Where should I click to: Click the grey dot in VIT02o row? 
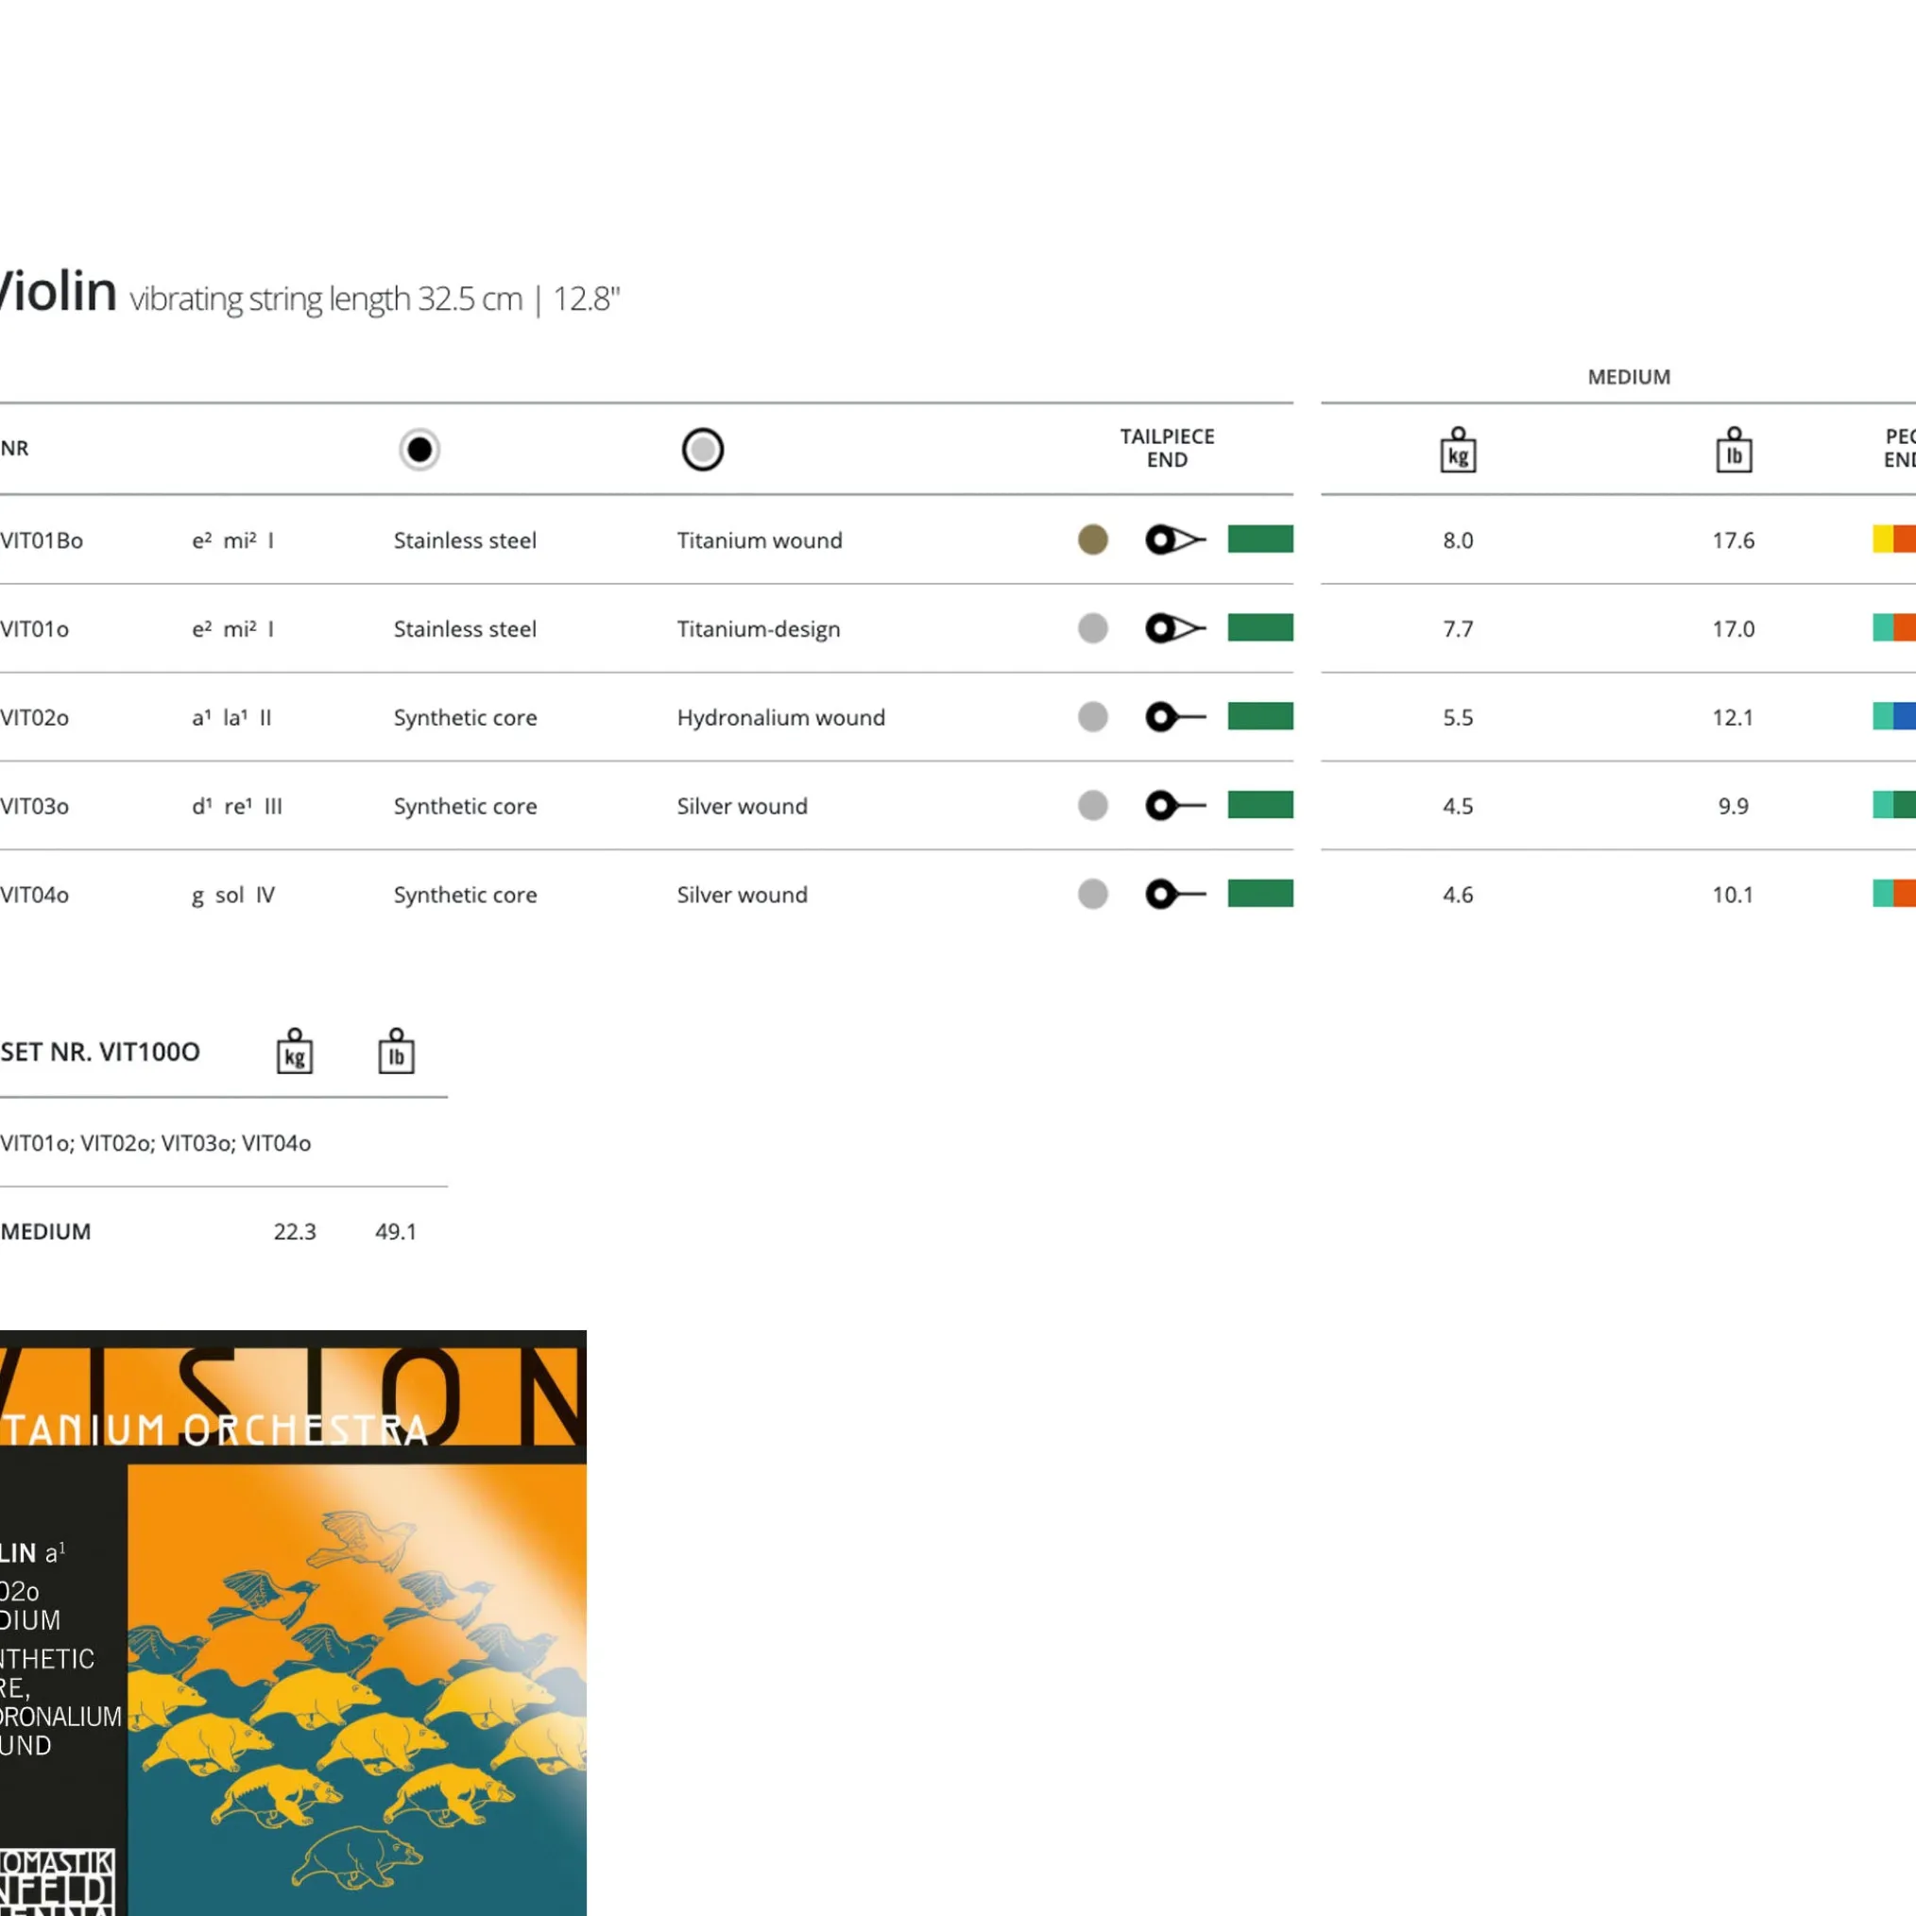click(x=1092, y=716)
